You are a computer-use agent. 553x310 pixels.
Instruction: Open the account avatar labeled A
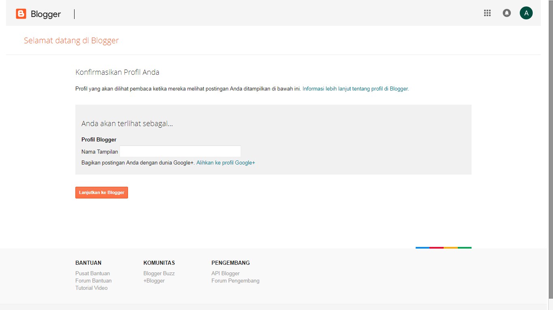click(x=526, y=13)
